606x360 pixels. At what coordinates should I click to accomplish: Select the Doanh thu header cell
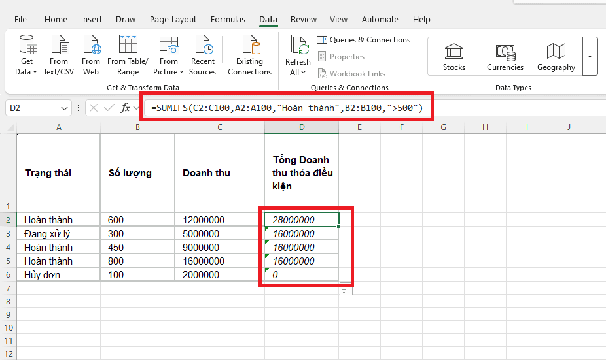pos(219,173)
